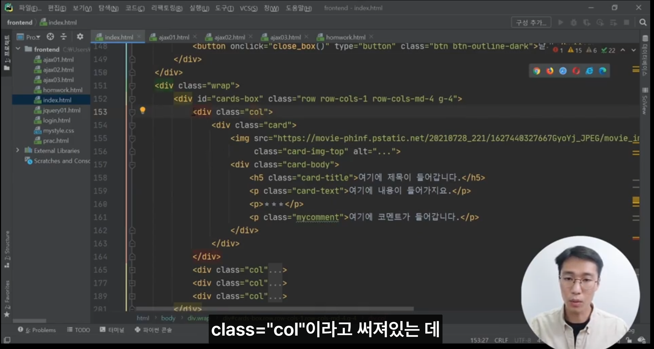Toggle the SciView right side panel
The height and width of the screenshot is (349, 654).
click(645, 101)
